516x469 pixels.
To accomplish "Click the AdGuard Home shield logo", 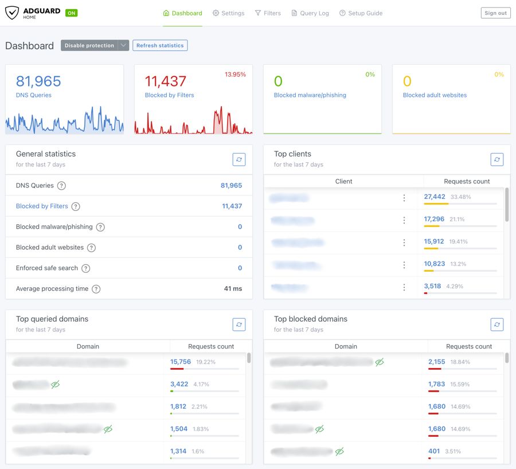I will [12, 13].
